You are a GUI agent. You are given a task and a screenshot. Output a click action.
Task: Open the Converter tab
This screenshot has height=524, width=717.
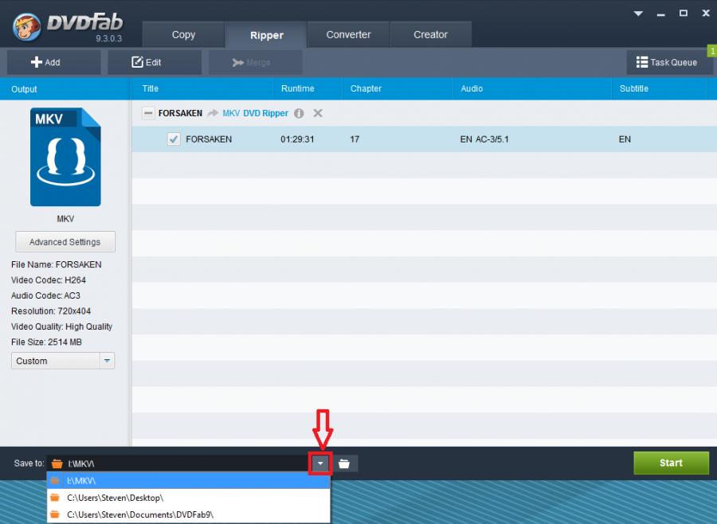[348, 35]
